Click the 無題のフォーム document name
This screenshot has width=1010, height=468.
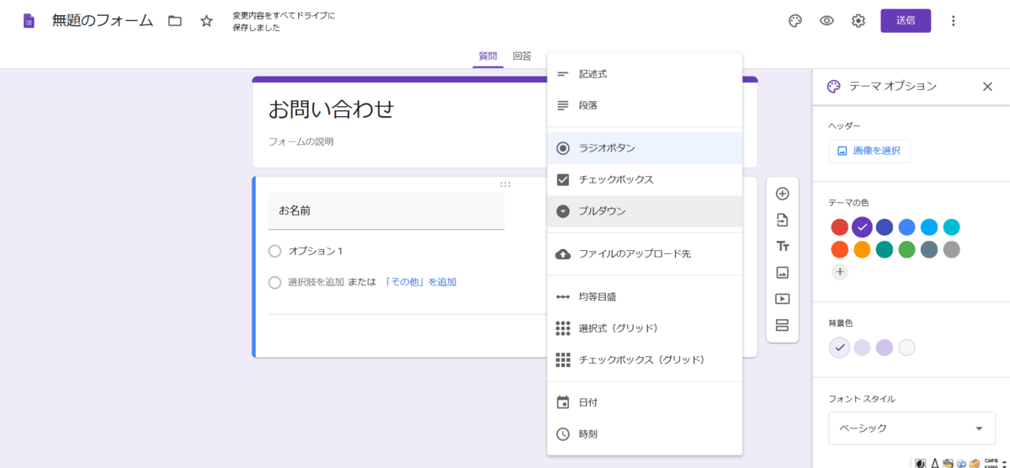[103, 21]
